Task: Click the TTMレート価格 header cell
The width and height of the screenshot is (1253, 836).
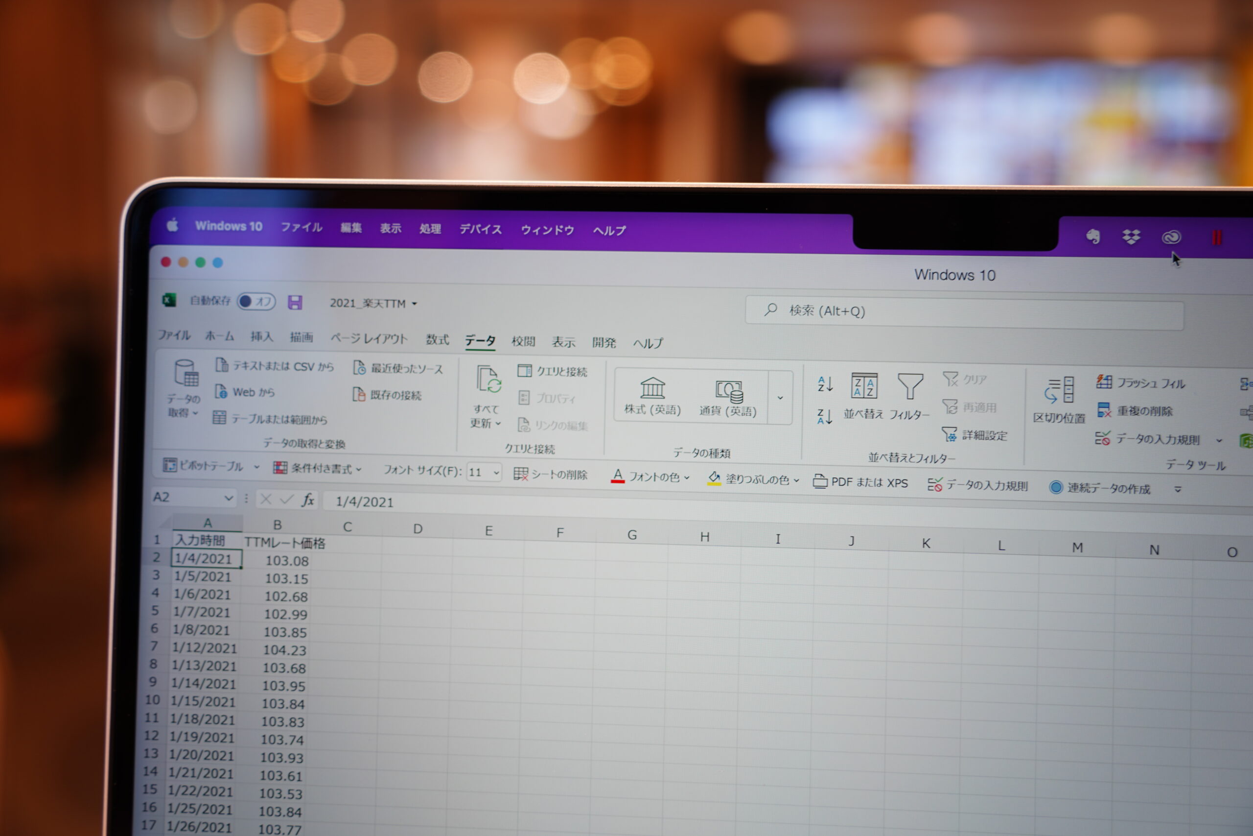Action: (x=284, y=542)
